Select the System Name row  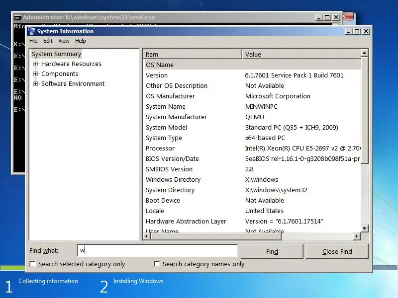pyautogui.click(x=252, y=106)
